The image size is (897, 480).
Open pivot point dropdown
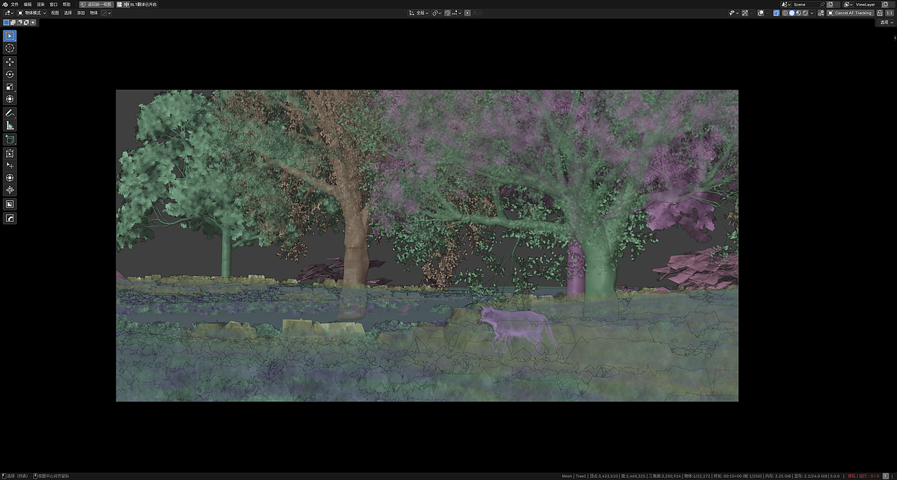coord(437,13)
